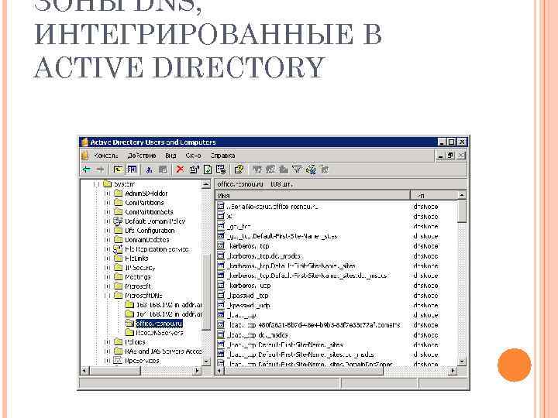558x418 pixels.
Task: Expand the Meetings node
Action: click(x=107, y=277)
